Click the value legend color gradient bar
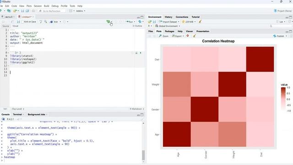 (283, 99)
